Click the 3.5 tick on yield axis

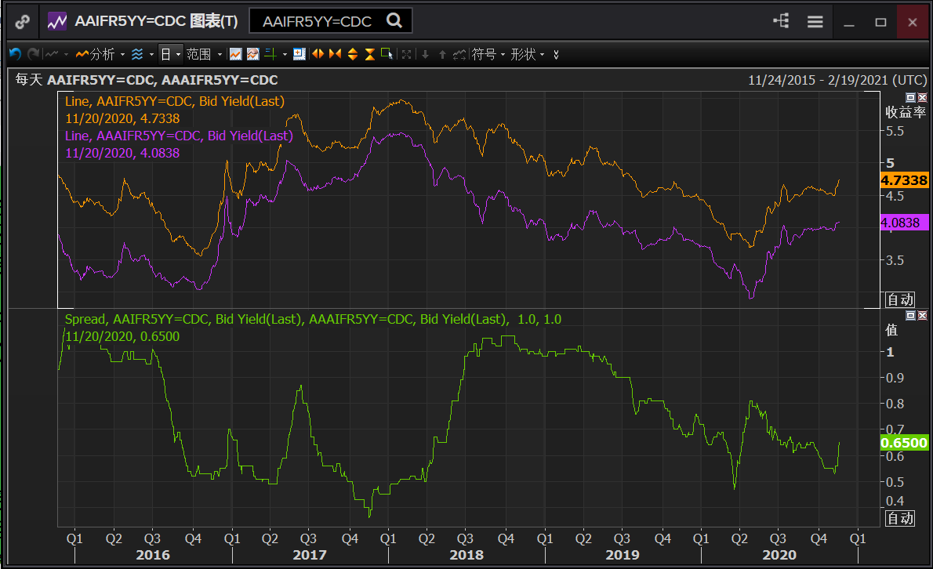(895, 260)
